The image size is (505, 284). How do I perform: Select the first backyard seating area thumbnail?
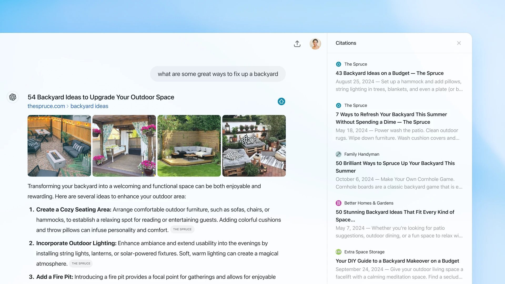coord(59,146)
